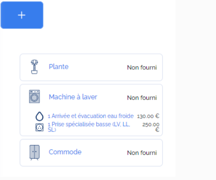The image size is (216, 180).
Task: Click the commode wardrobe icon
Action: (34, 153)
